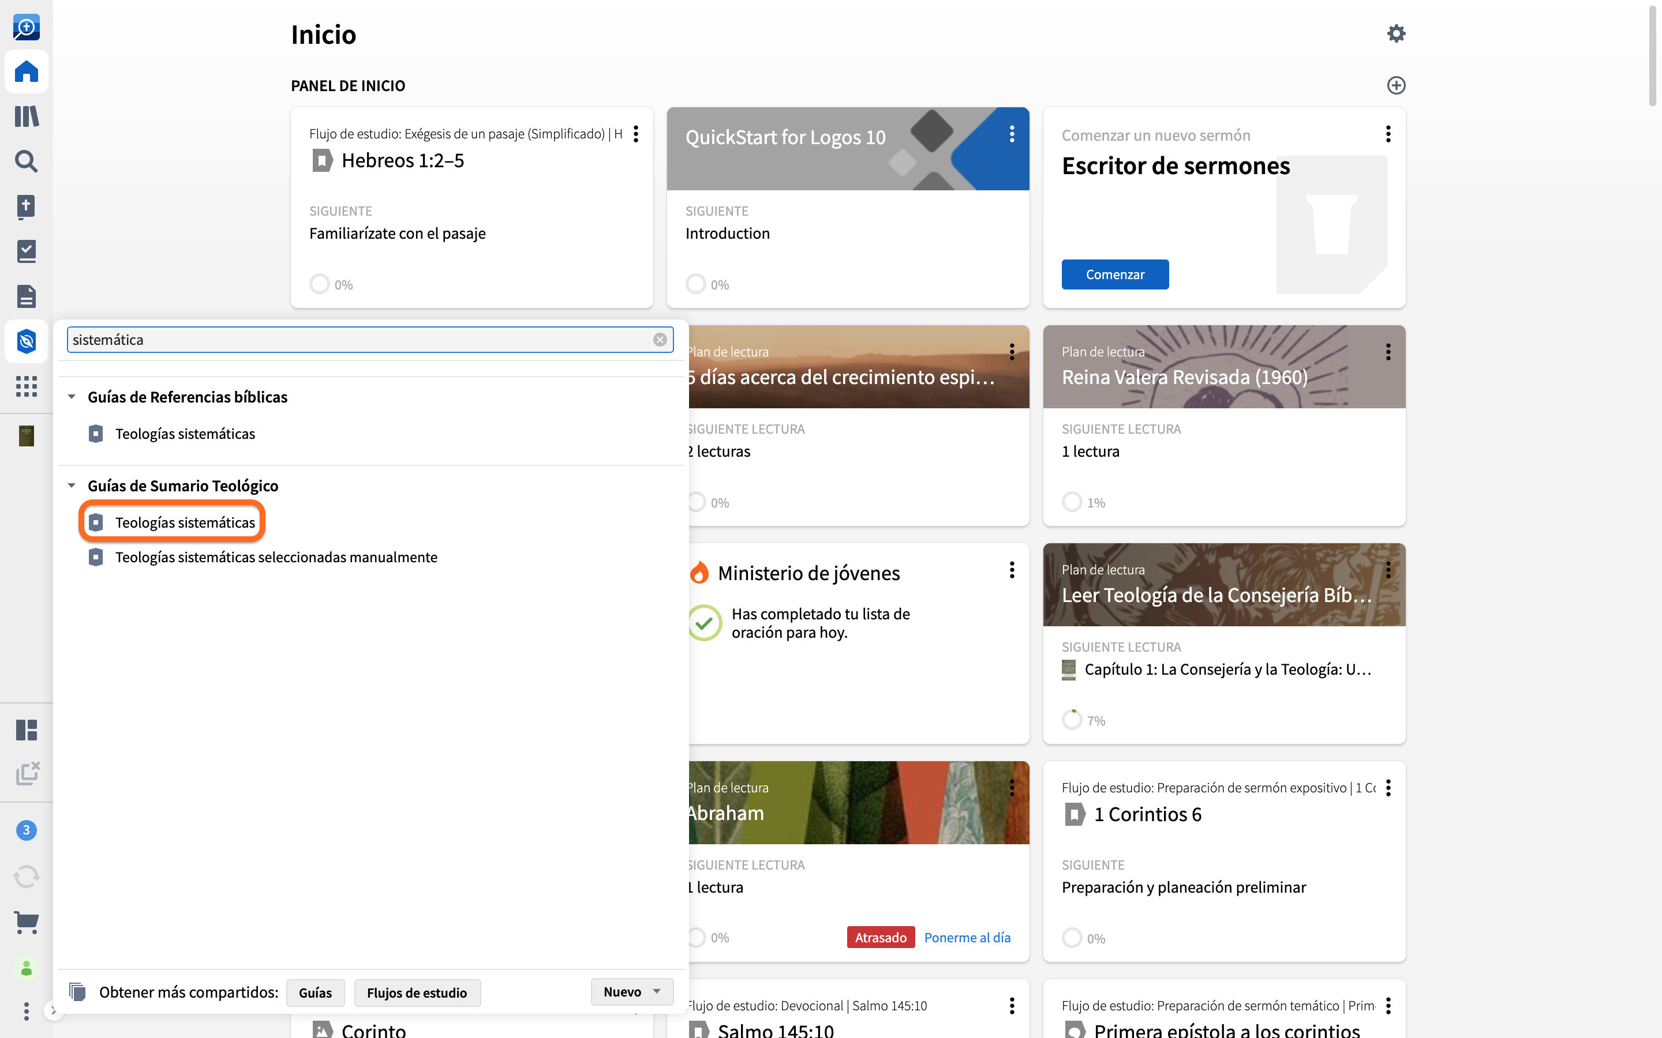
Task: Click the Ministerio de jóvenes flame icon
Action: pyautogui.click(x=698, y=572)
